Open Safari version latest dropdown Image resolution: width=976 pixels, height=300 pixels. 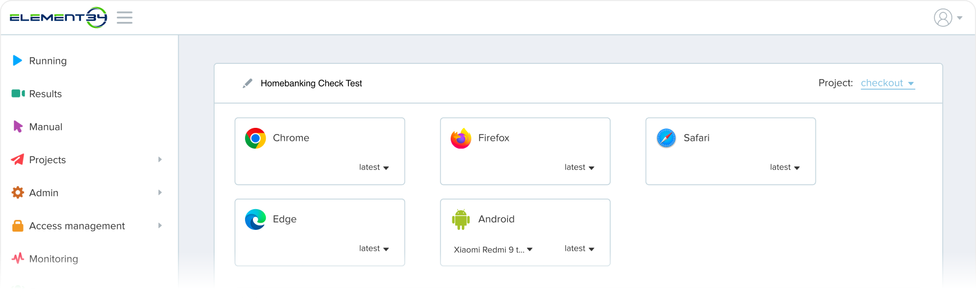[784, 167]
